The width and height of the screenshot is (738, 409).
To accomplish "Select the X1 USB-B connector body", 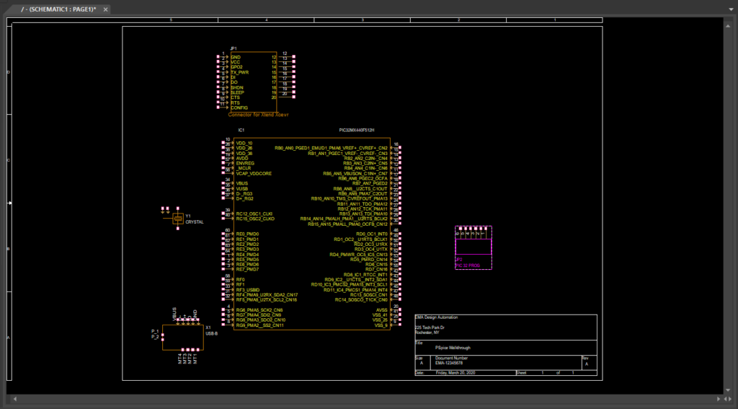I will click(x=182, y=338).
